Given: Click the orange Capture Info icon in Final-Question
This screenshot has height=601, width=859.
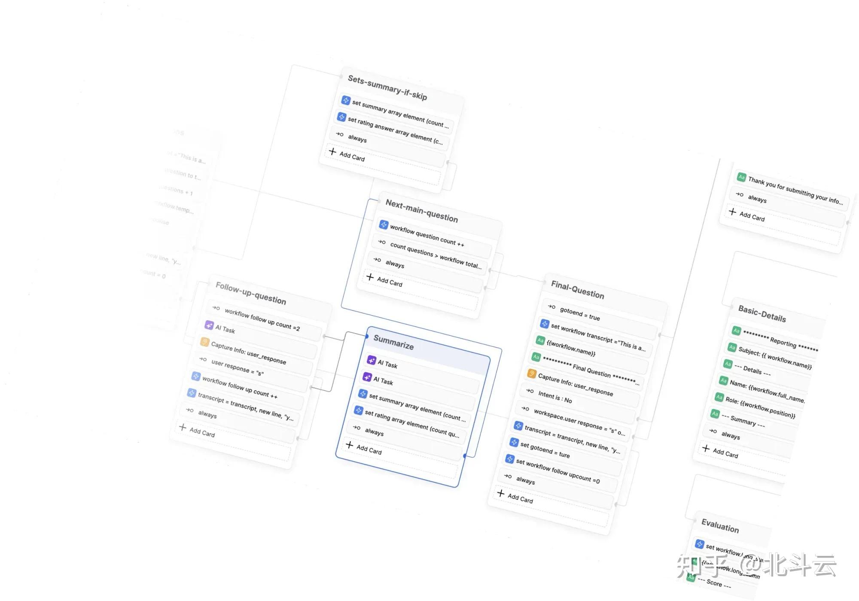Looking at the screenshot, I should click(532, 373).
